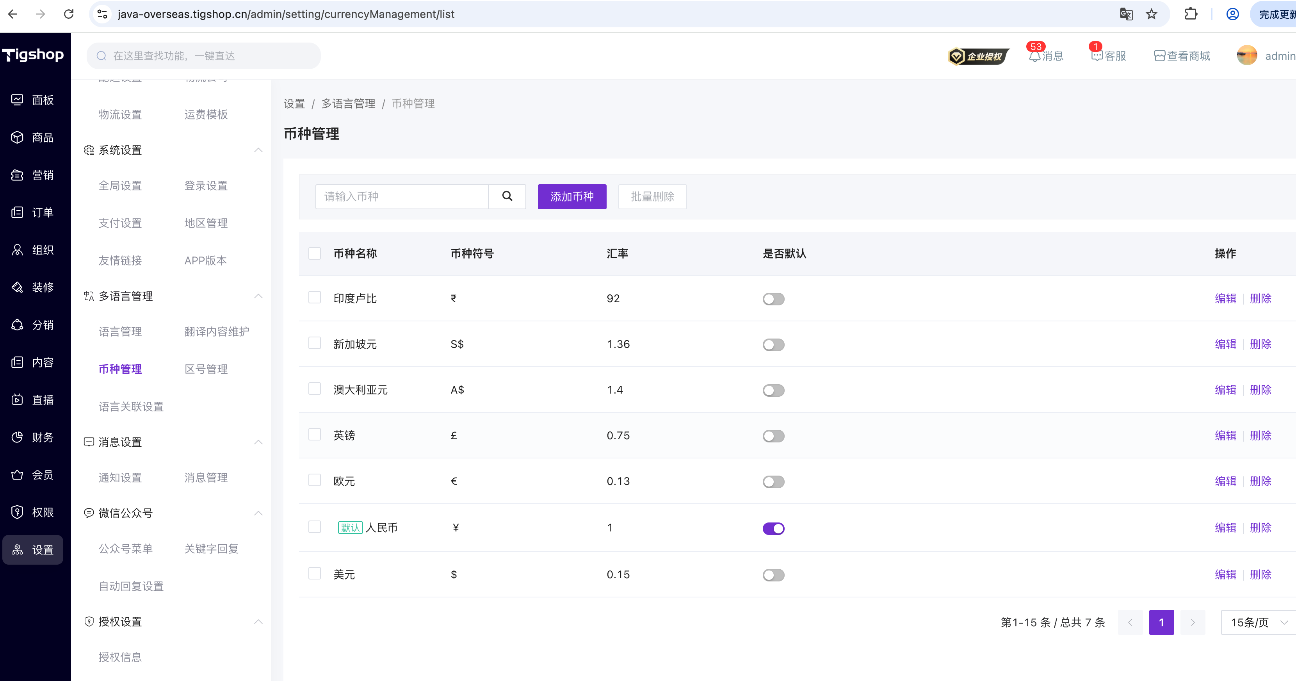Open the browser extensions puzzle icon

(1190, 14)
